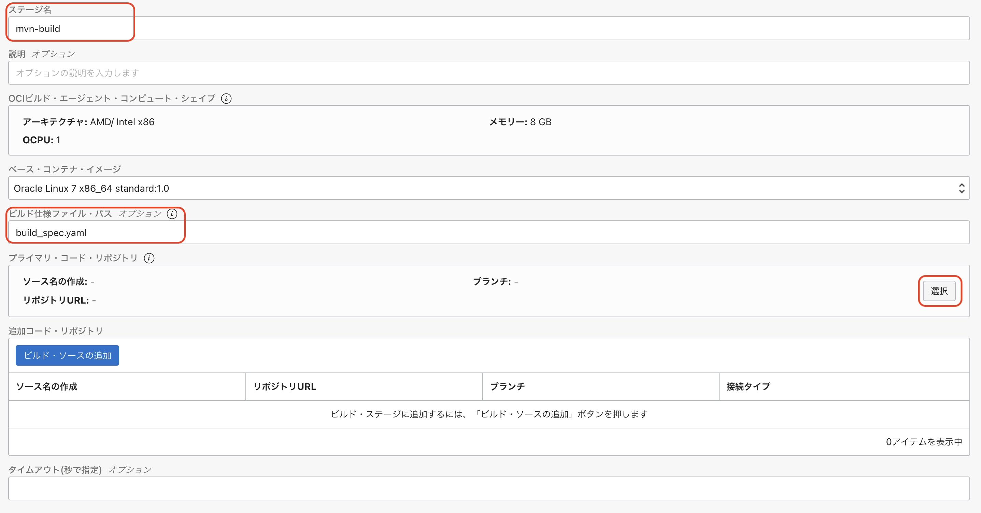The width and height of the screenshot is (981, 513).
Task: Click the 説明 description input field
Action: click(x=489, y=73)
